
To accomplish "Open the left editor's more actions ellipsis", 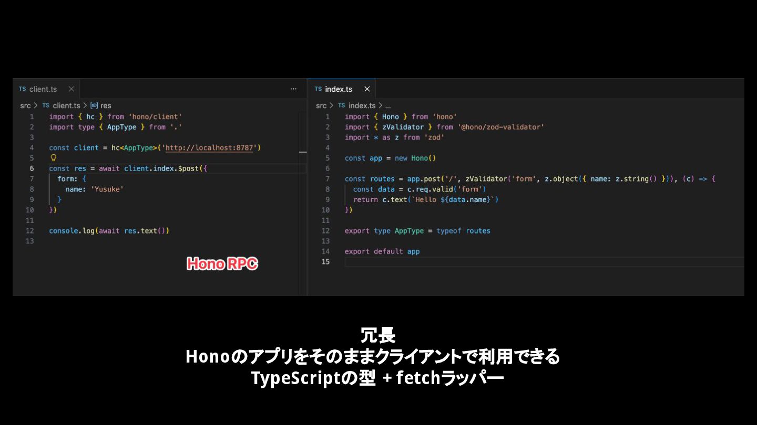I will pyautogui.click(x=293, y=89).
